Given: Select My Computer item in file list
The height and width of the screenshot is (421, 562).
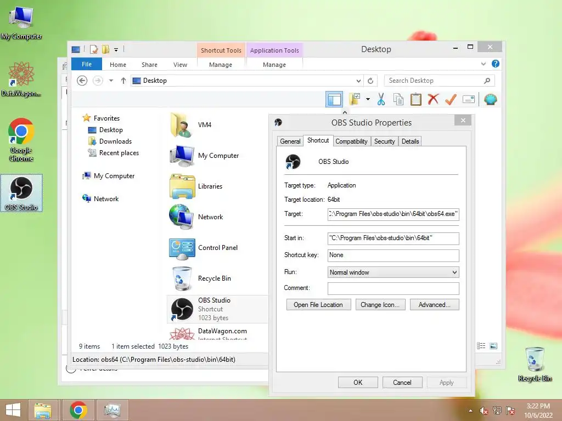Looking at the screenshot, I should click(x=217, y=155).
